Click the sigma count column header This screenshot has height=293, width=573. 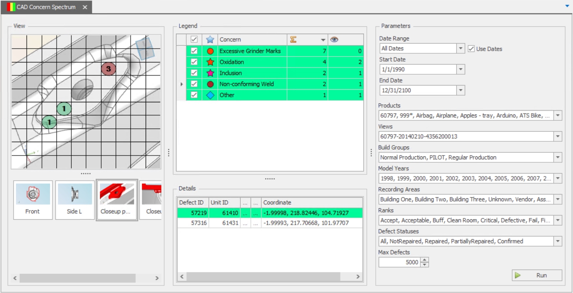293,39
